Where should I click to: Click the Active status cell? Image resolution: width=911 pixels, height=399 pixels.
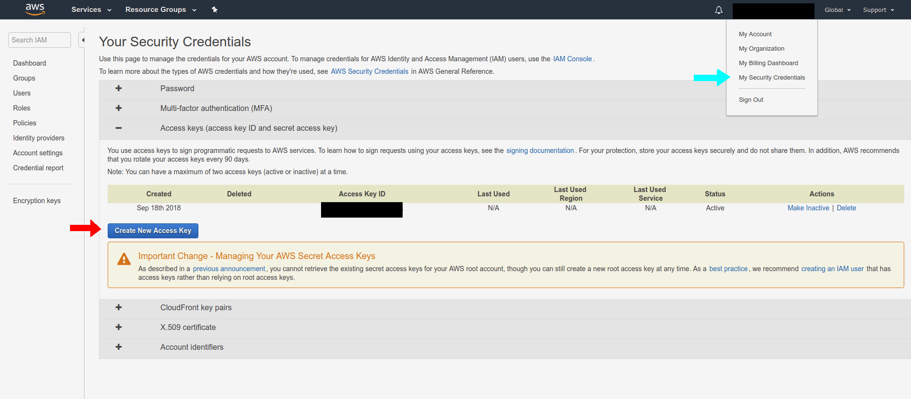coord(715,208)
